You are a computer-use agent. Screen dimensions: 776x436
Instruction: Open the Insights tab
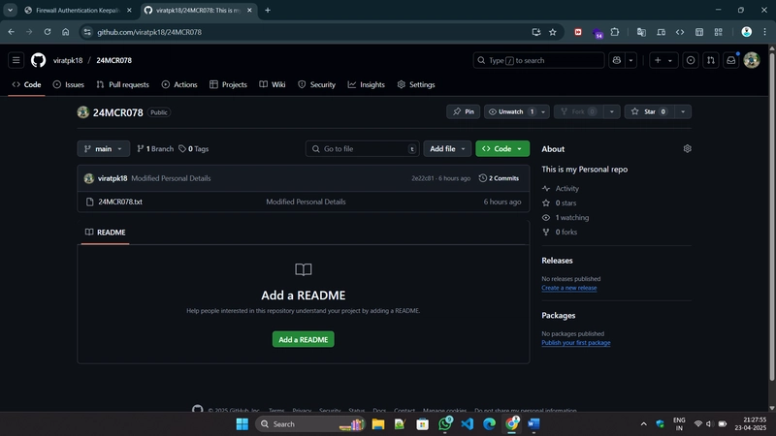tap(367, 84)
